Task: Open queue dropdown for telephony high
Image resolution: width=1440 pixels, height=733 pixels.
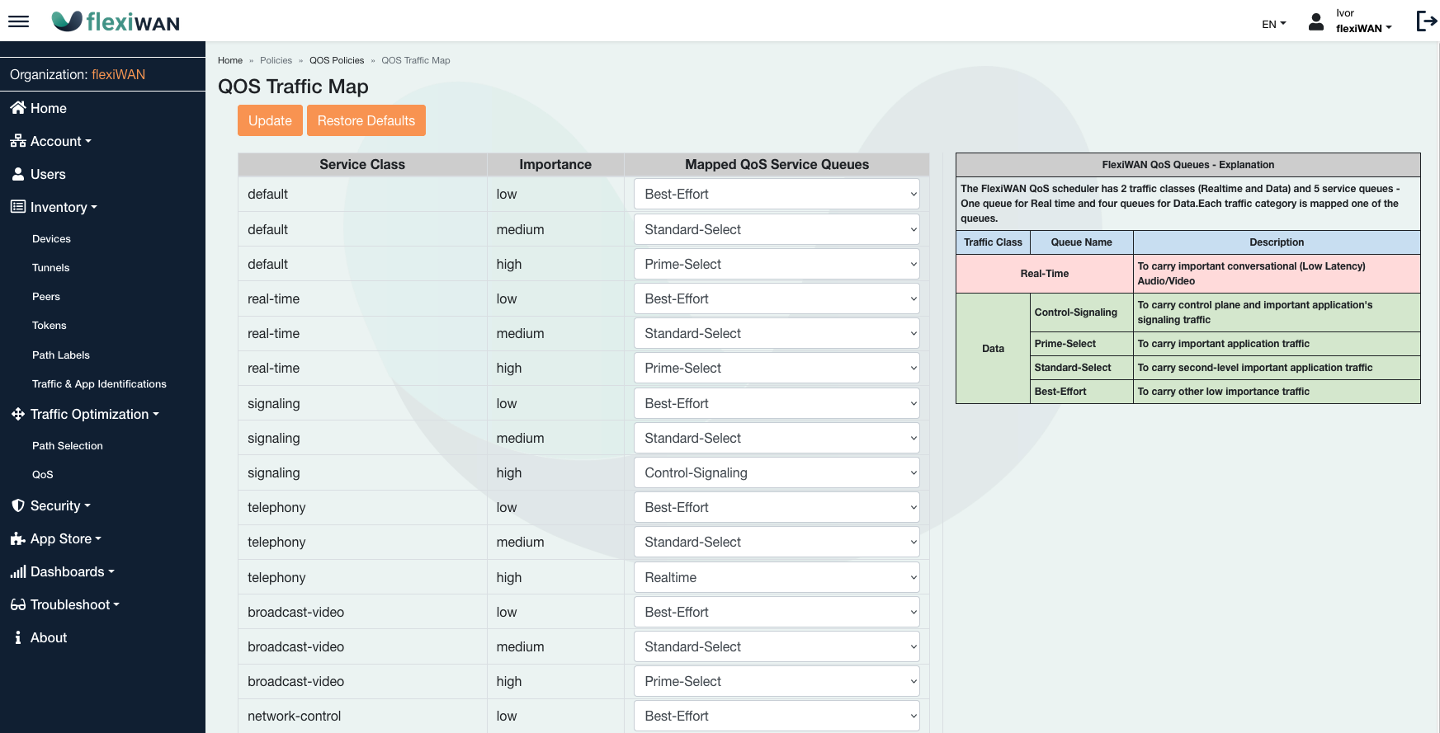Action: point(776,577)
